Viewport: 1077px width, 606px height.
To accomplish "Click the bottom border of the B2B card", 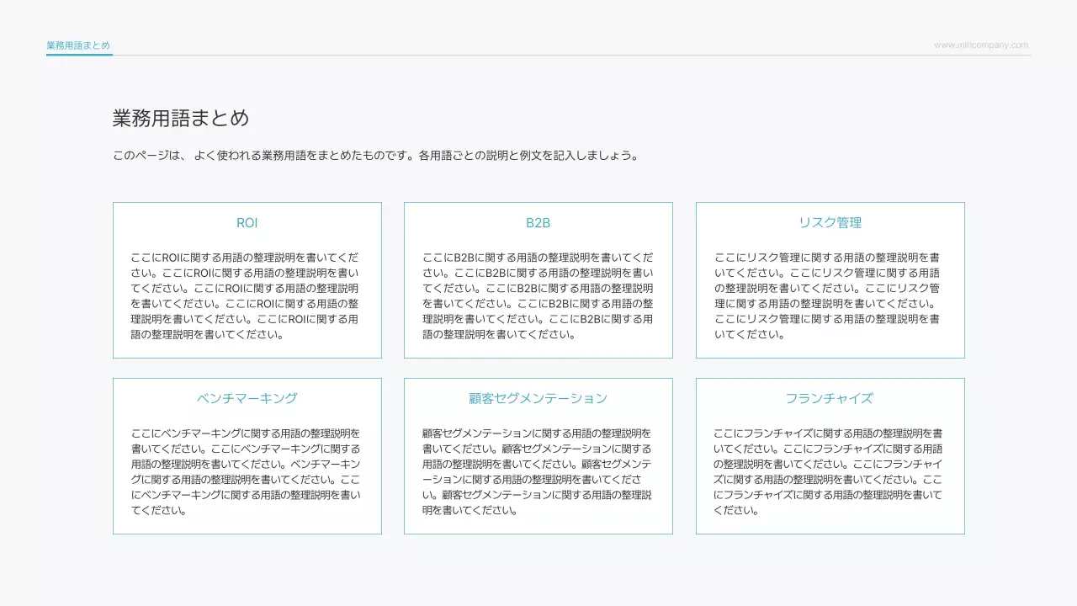I will click(538, 358).
